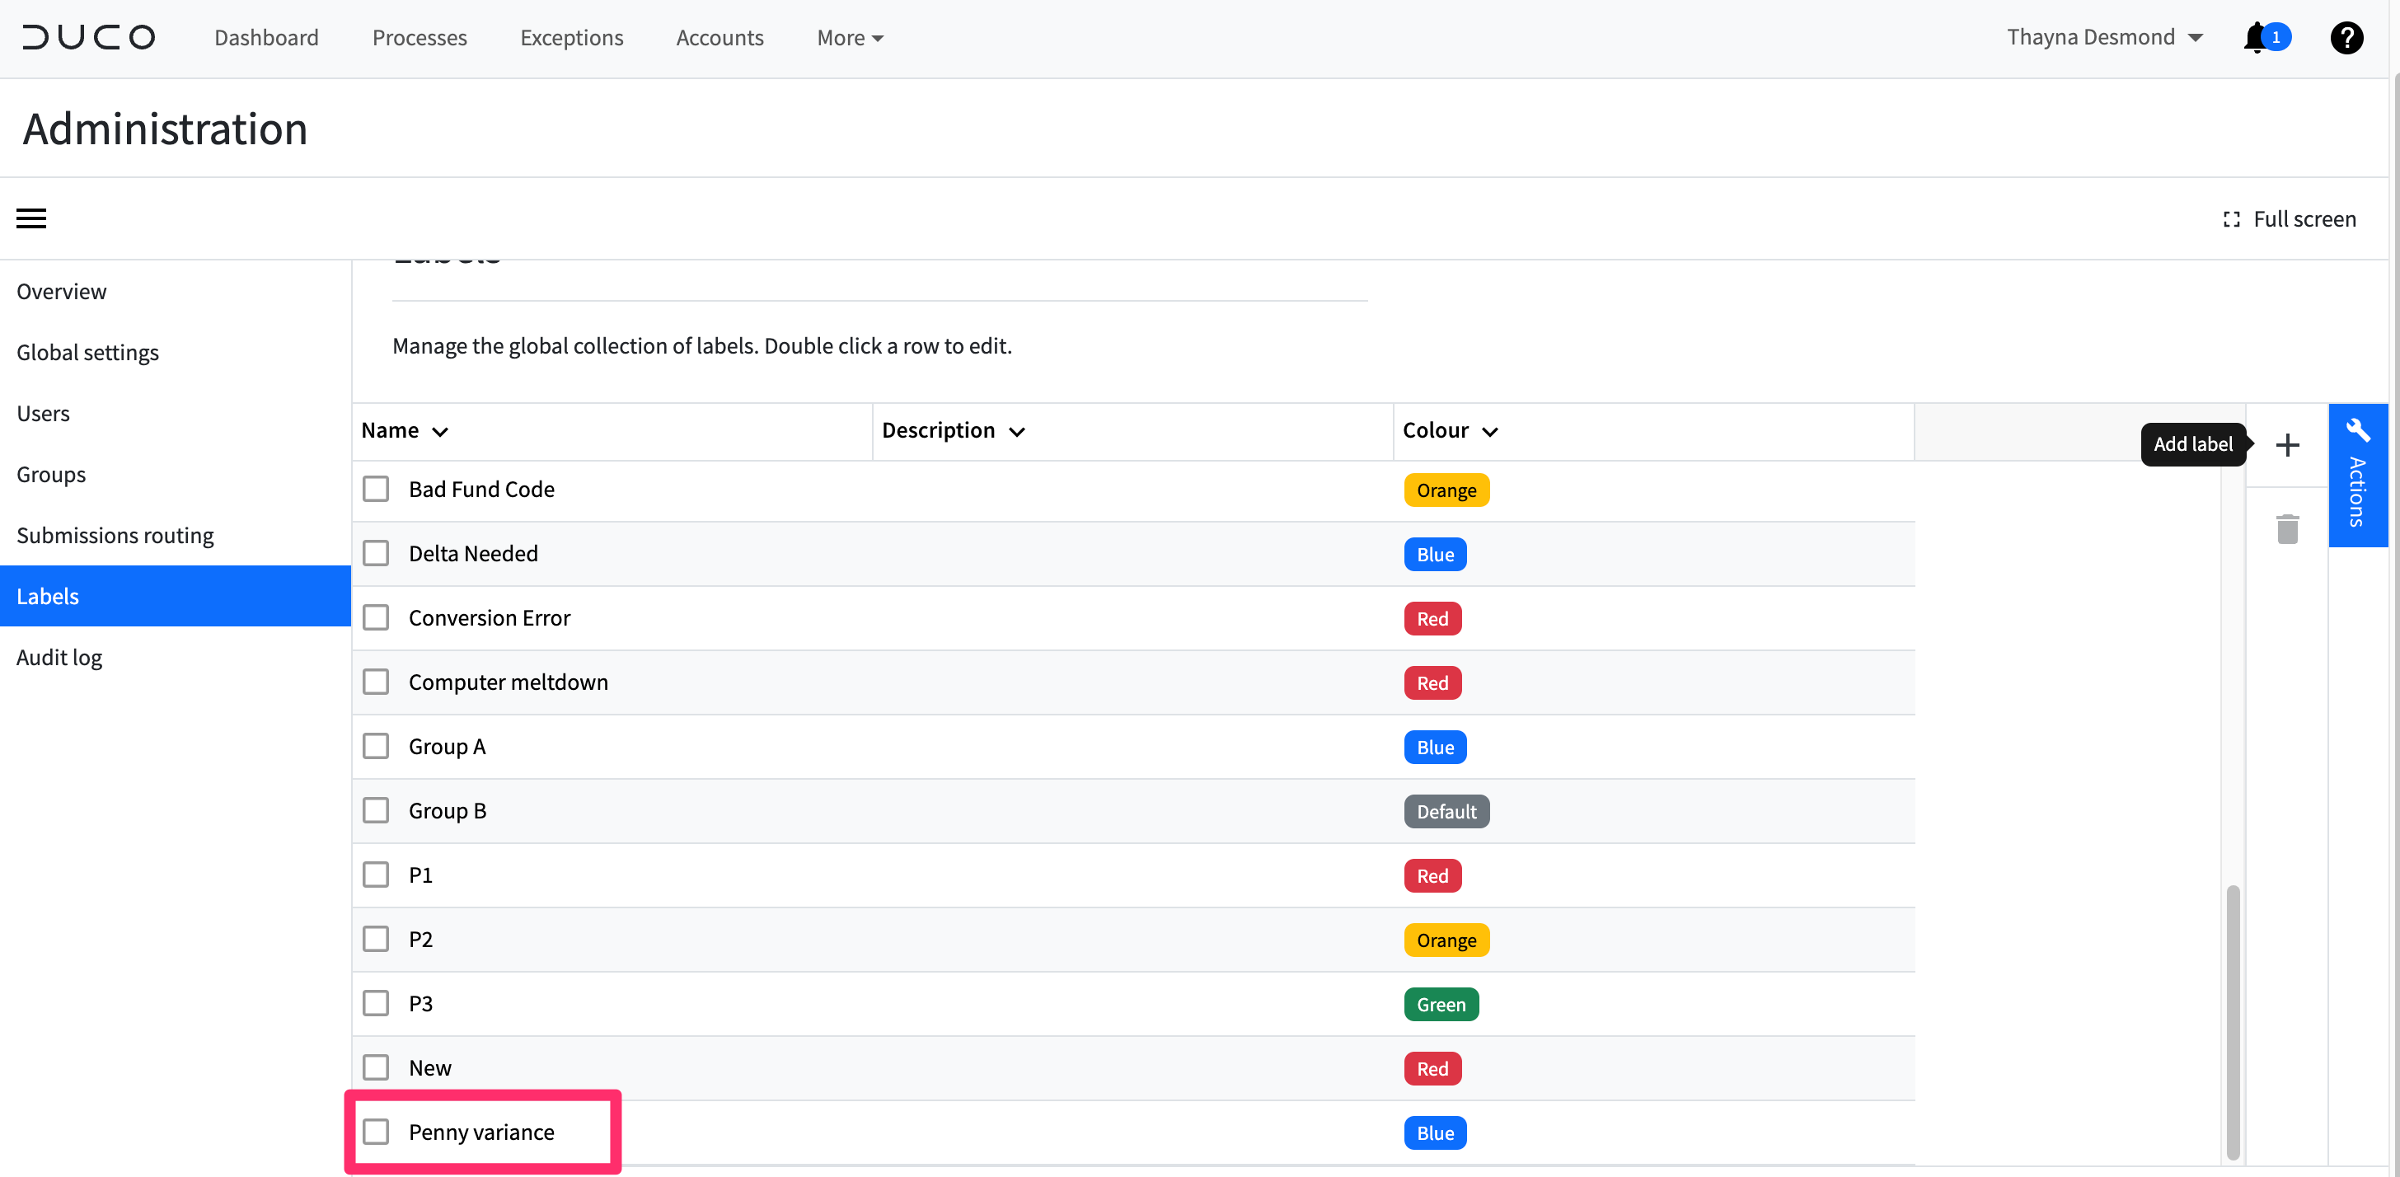The image size is (2400, 1177).
Task: Click the plus icon to add label
Action: click(x=2287, y=444)
